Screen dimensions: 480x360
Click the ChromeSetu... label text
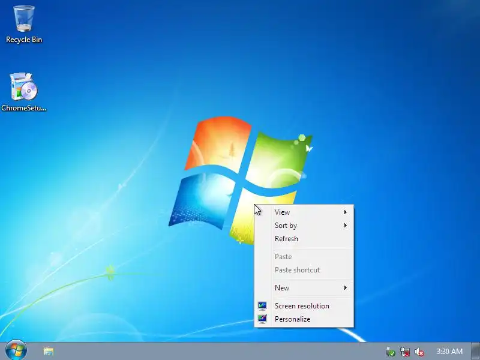click(x=23, y=108)
